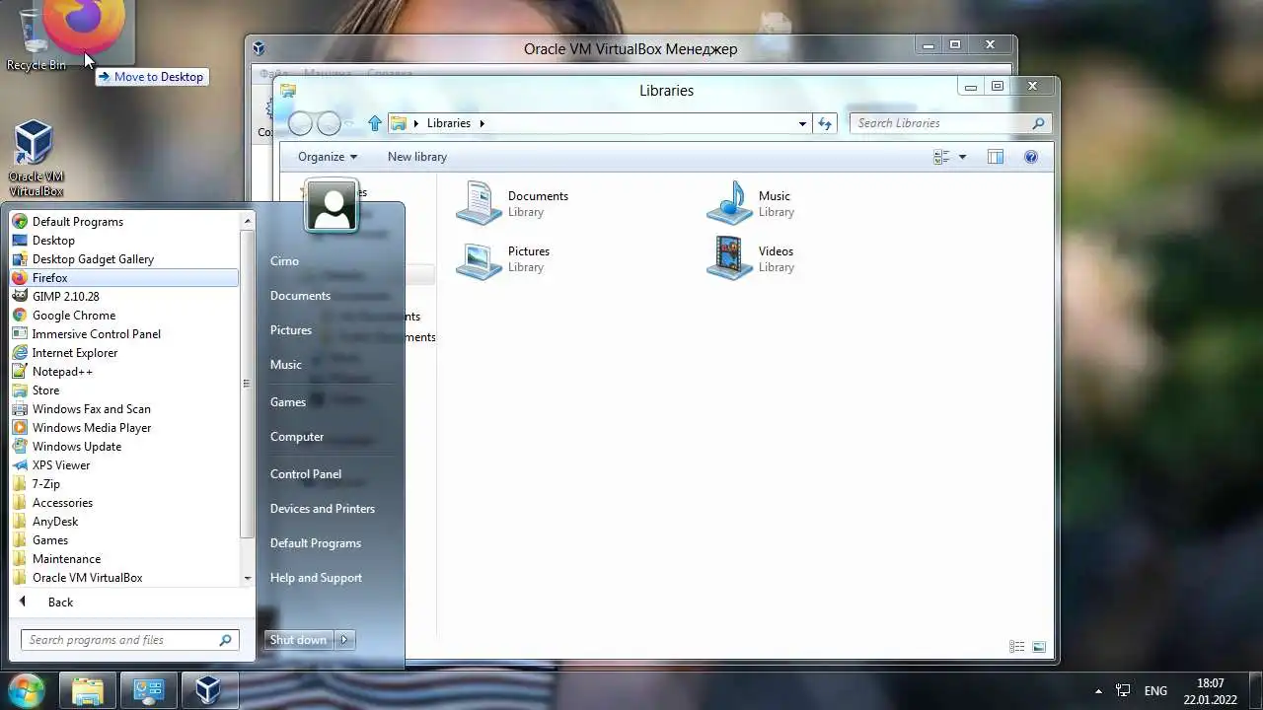Image resolution: width=1263 pixels, height=710 pixels.
Task: Click the Up arrow in Libraries window
Action: (375, 123)
